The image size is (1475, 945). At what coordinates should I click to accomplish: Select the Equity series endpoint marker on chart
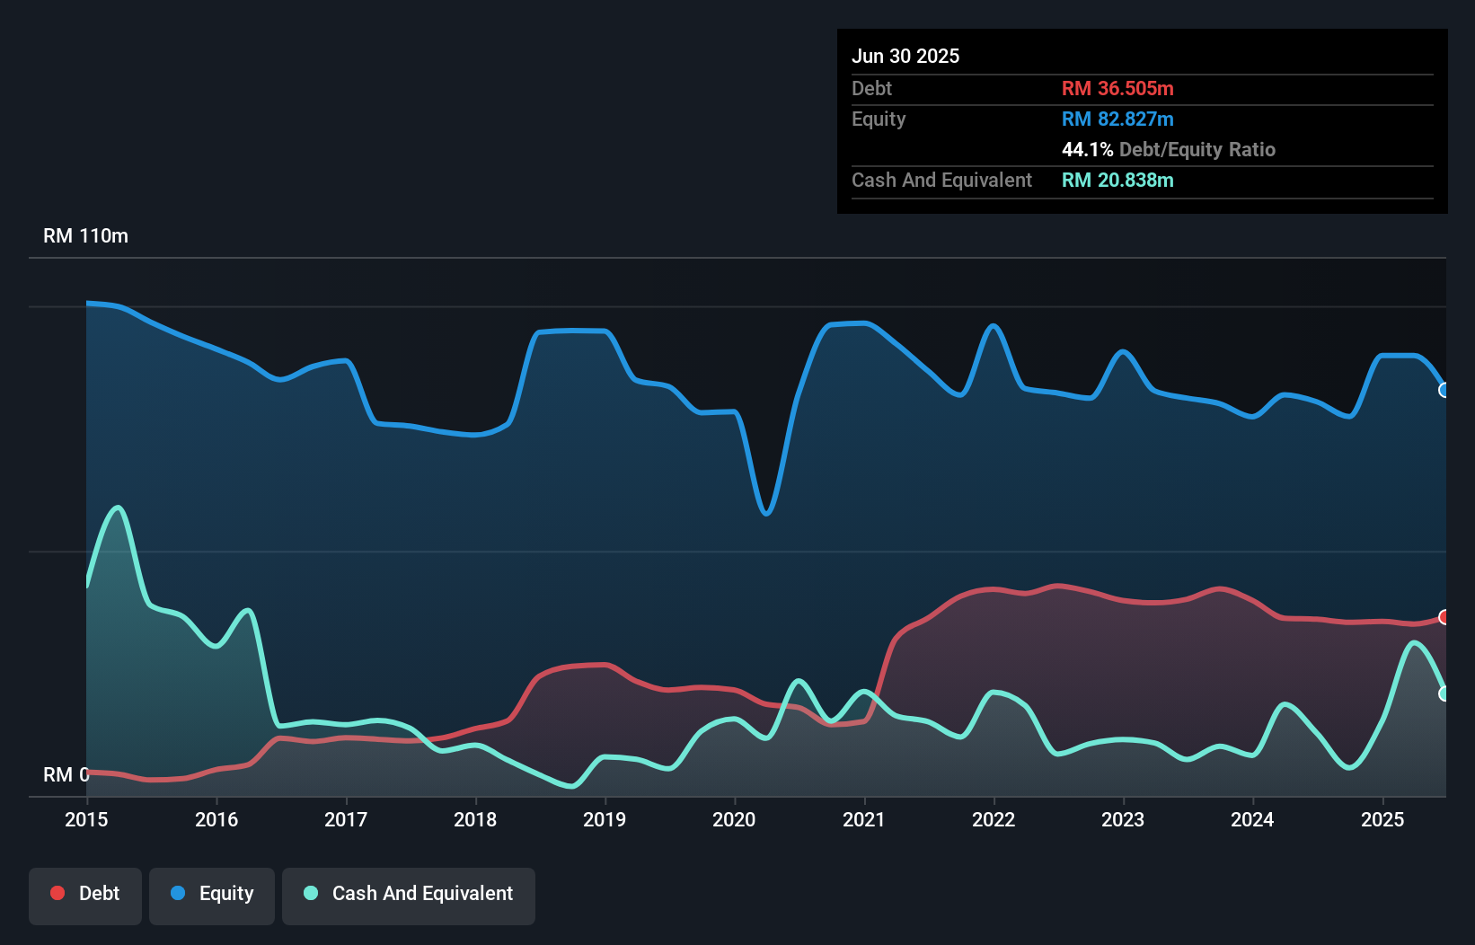point(1444,390)
